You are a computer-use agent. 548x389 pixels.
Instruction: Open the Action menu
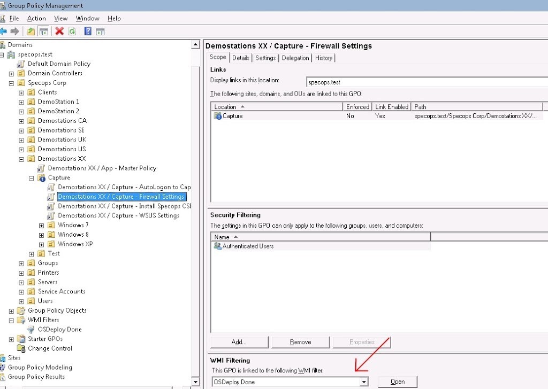click(36, 19)
